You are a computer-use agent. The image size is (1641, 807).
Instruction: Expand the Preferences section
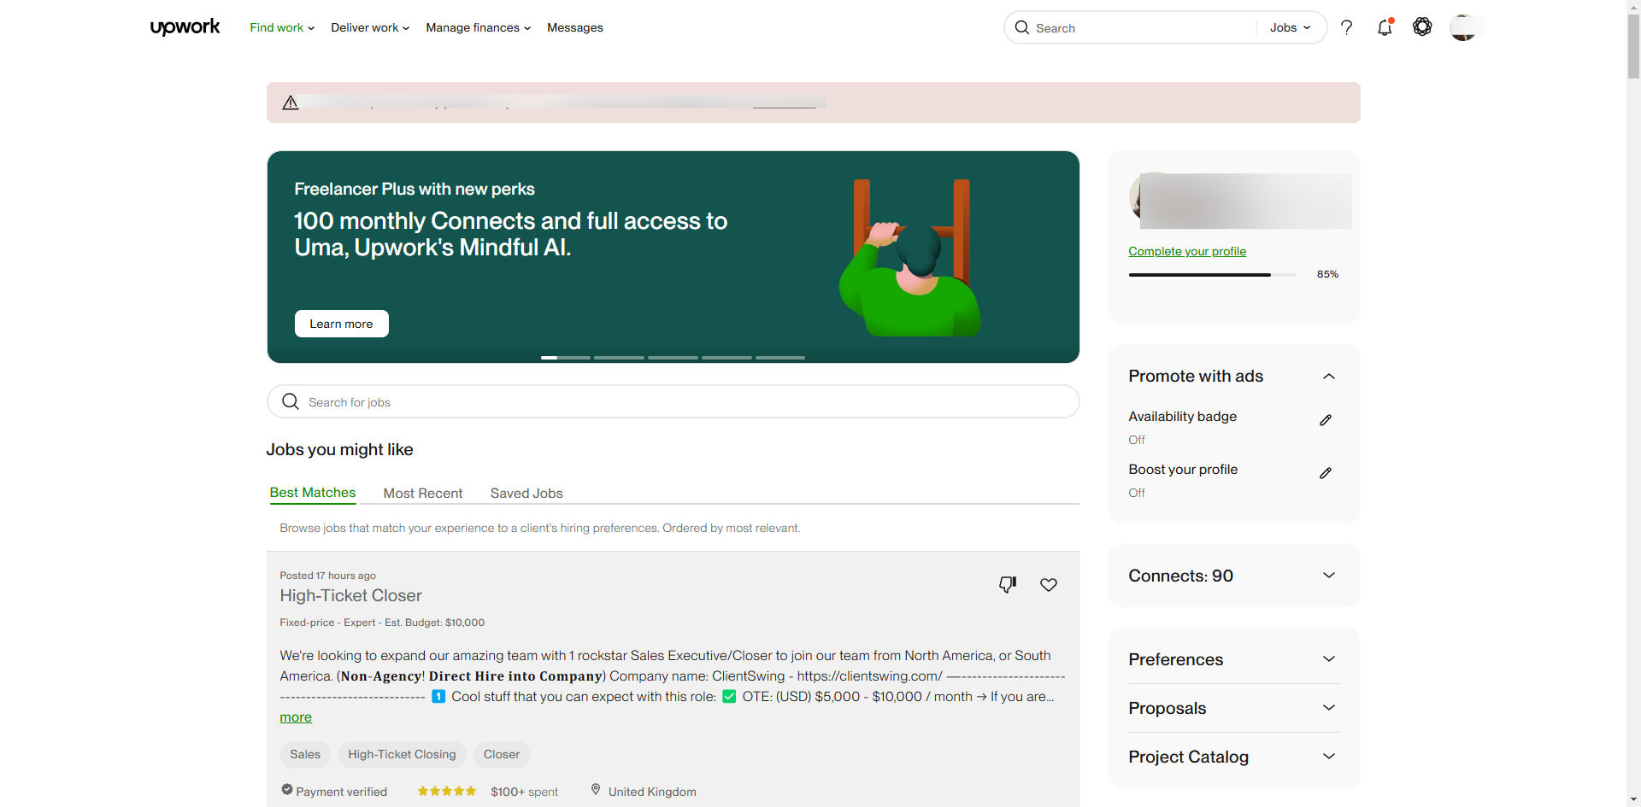point(1329,659)
